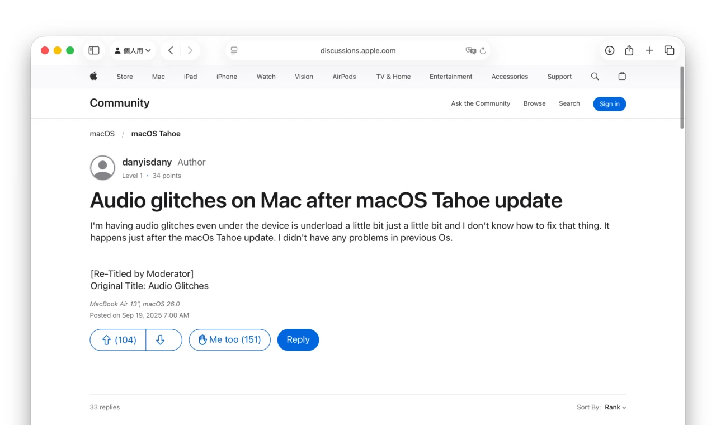This screenshot has width=716, height=425.
Task: Toggle Me too on the post
Action: (229, 339)
